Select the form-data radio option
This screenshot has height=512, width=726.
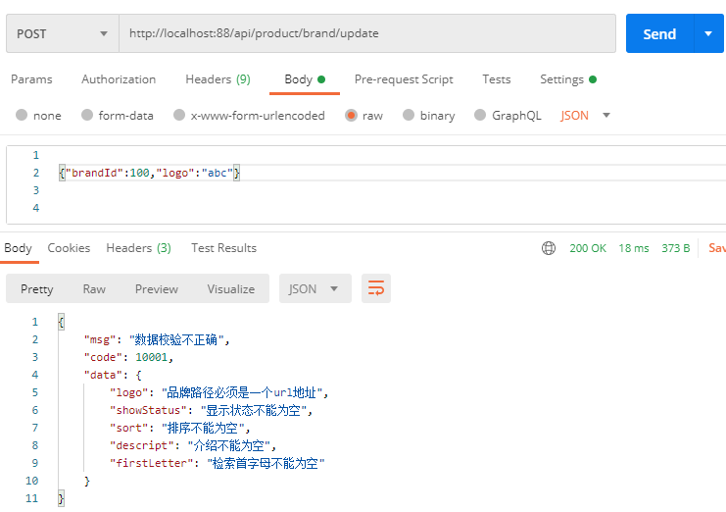click(x=87, y=116)
